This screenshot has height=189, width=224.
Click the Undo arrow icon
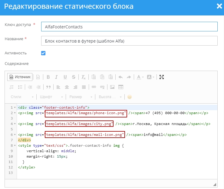[120, 77]
